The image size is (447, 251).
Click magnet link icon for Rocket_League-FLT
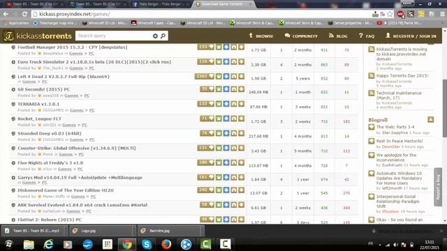coord(234,119)
